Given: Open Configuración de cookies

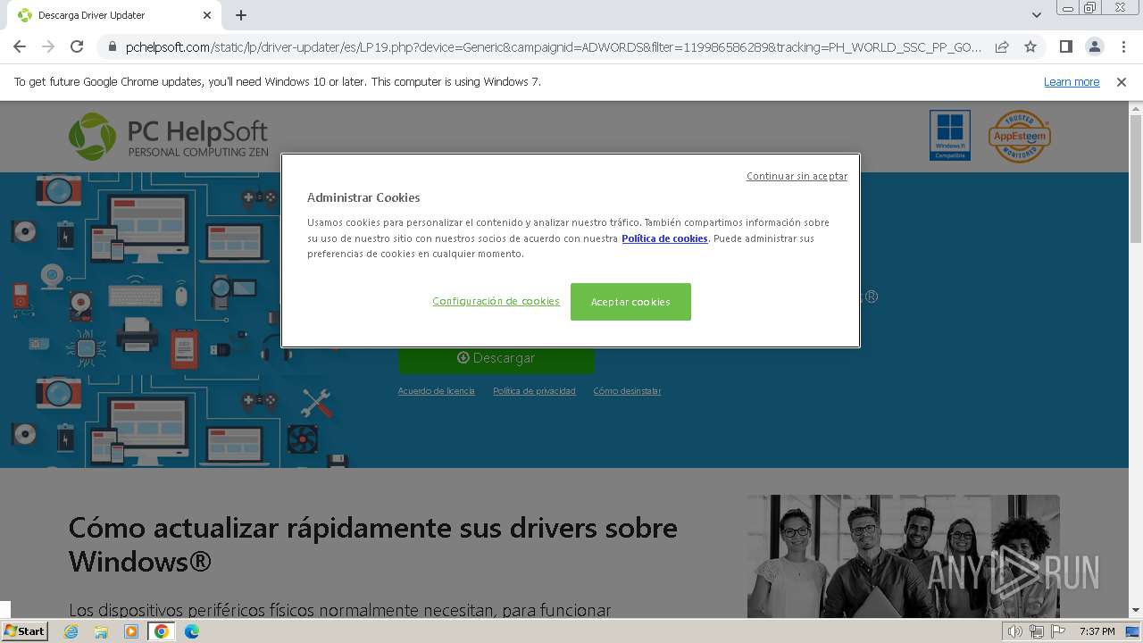Looking at the screenshot, I should point(496,301).
